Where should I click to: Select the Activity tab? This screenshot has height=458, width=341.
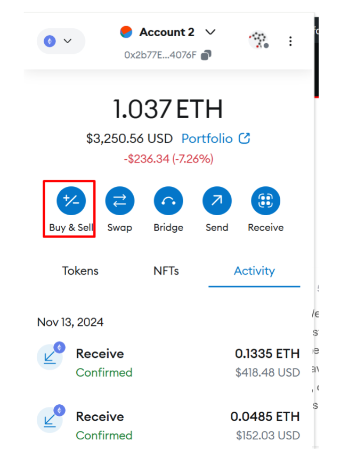254,271
